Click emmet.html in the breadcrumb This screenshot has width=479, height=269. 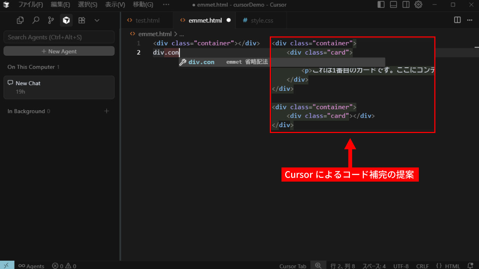pos(155,34)
